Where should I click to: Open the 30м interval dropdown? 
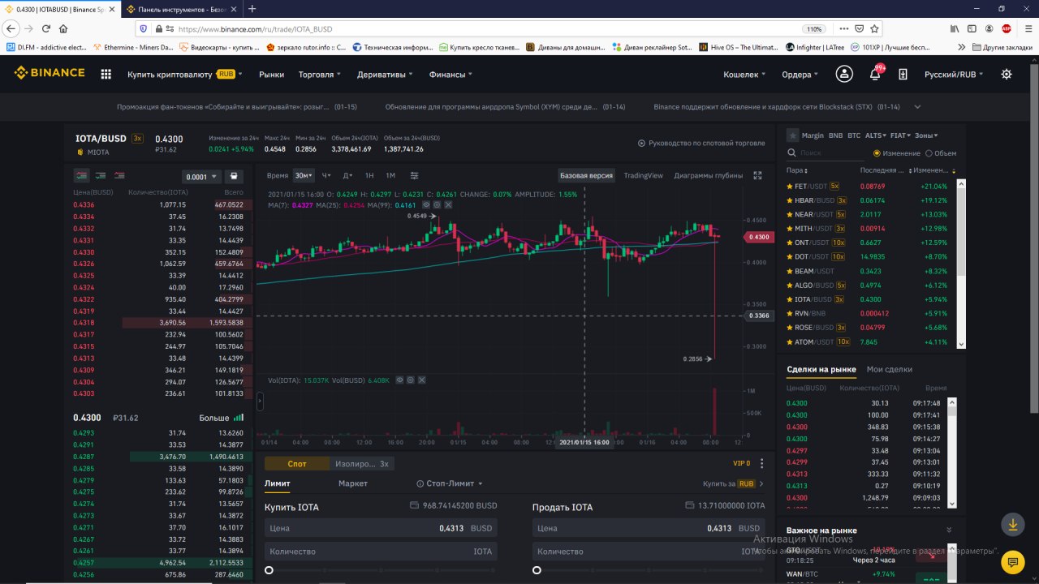pos(304,175)
